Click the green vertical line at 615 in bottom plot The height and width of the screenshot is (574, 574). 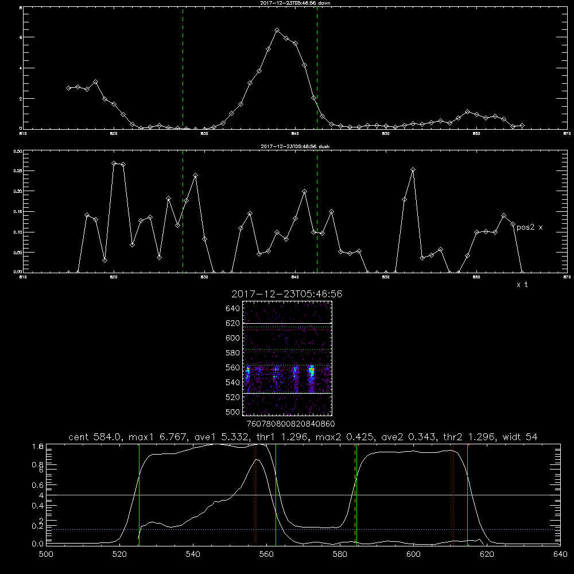[x=467, y=494]
